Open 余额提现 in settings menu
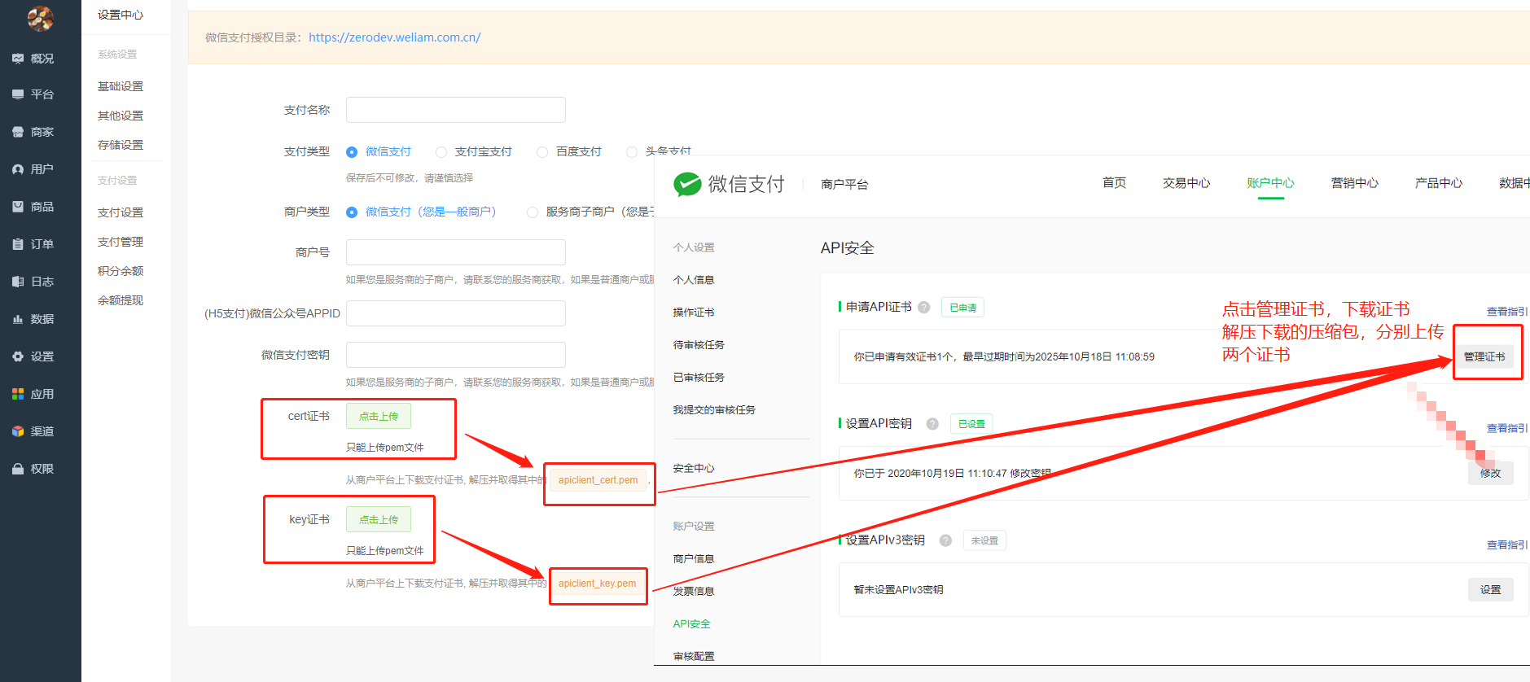Image resolution: width=1530 pixels, height=682 pixels. click(x=121, y=300)
